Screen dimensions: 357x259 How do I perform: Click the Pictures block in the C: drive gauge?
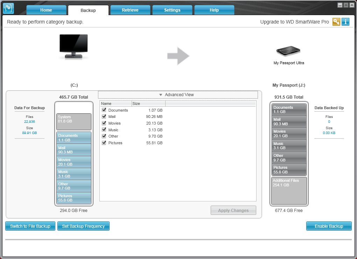[74, 198]
